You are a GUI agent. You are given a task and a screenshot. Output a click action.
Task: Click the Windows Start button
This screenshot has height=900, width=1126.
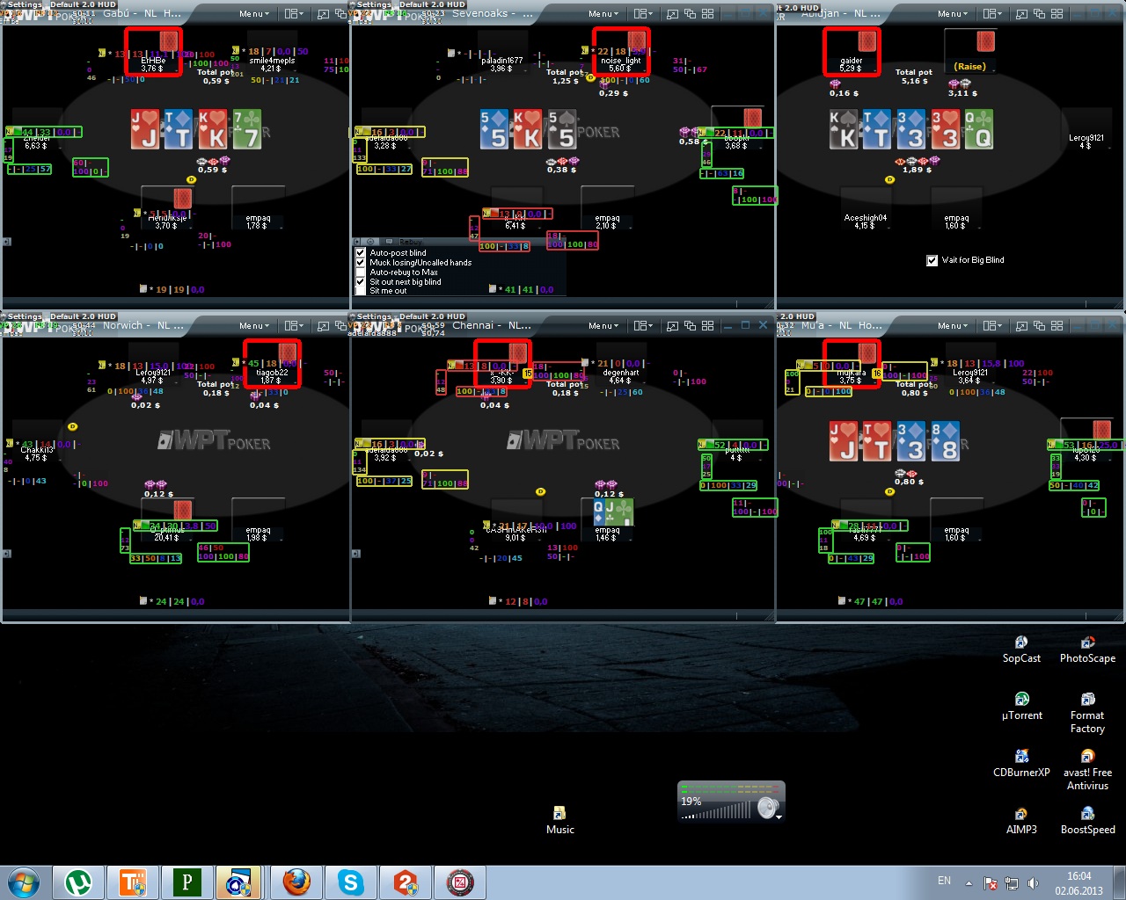tap(24, 882)
